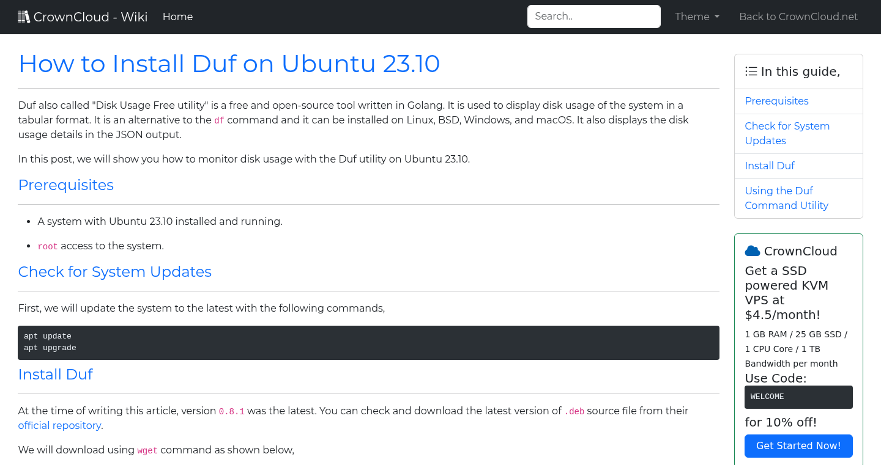Click the 'Prerequisites' section heading
The image size is (881, 465).
[65, 185]
